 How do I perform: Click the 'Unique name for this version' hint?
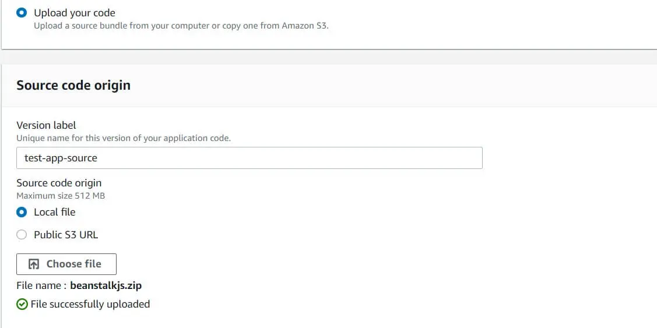124,139
